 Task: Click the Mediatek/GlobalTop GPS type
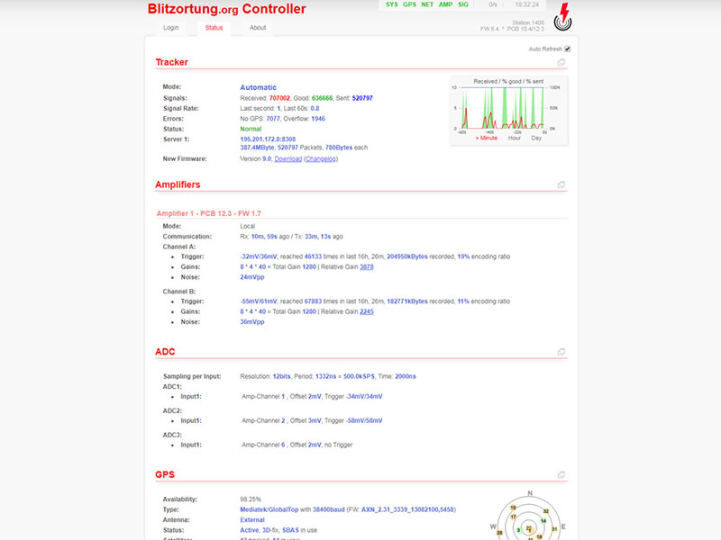(269, 509)
